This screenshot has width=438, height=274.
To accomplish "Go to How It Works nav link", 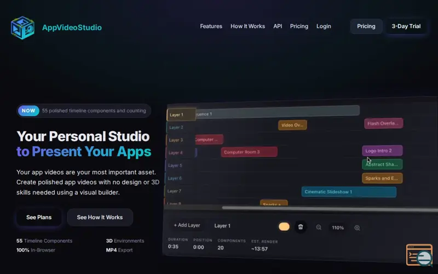I will pos(247,26).
